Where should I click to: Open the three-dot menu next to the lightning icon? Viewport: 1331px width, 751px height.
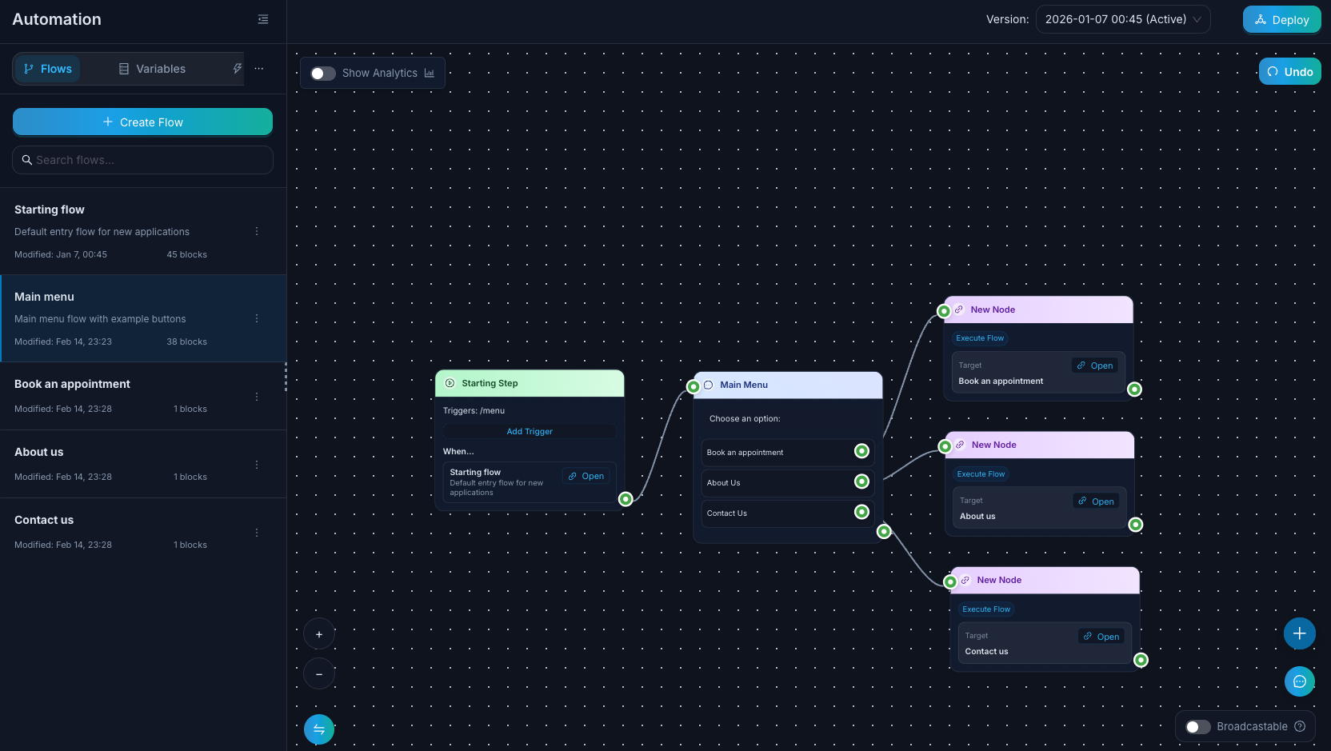(x=258, y=69)
